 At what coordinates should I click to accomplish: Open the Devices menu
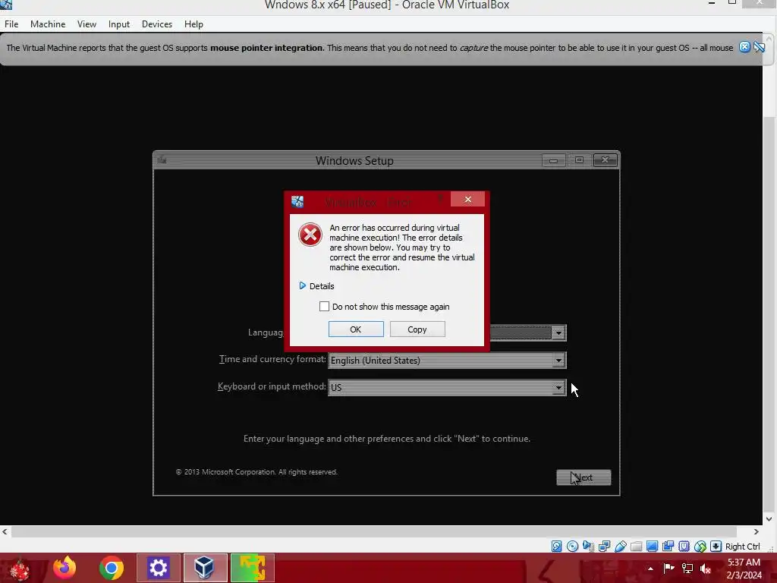pos(157,24)
